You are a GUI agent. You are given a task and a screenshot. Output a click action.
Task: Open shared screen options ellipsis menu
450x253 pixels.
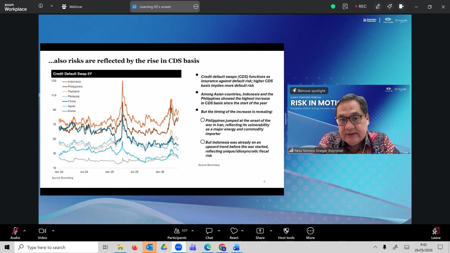coord(196,7)
